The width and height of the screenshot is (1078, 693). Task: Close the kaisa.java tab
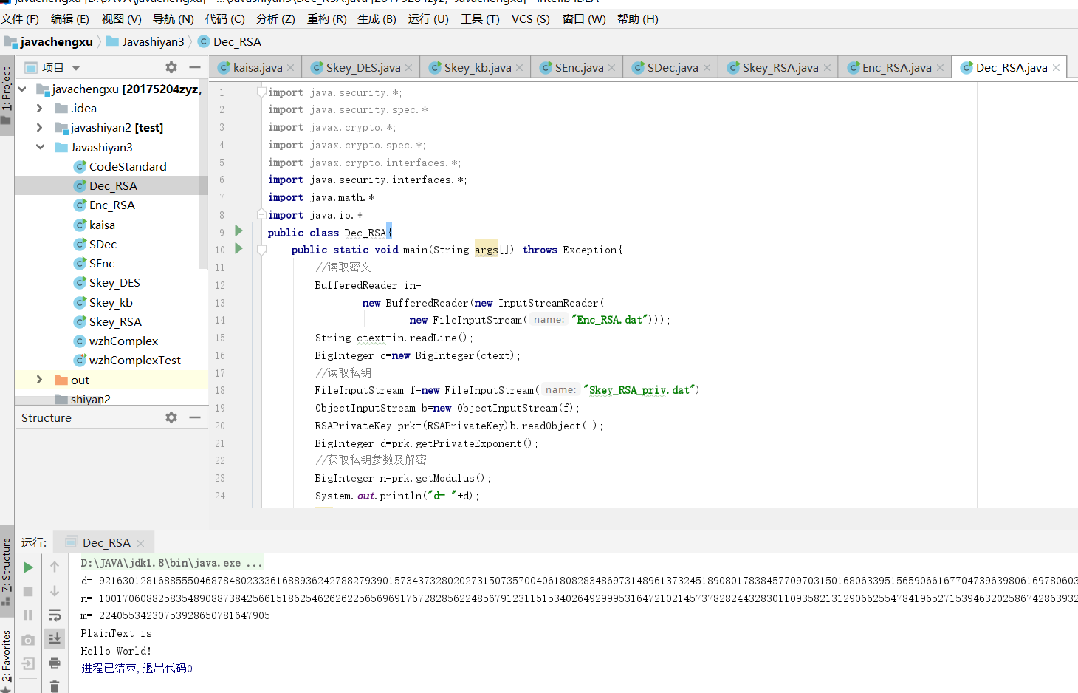pyautogui.click(x=291, y=68)
